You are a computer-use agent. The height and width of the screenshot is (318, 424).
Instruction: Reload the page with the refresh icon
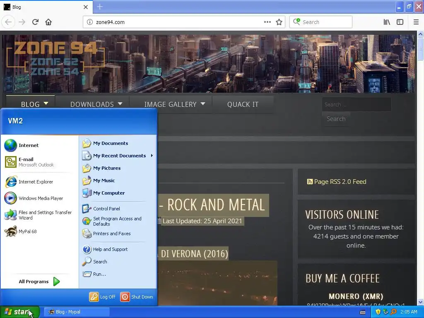tap(35, 22)
